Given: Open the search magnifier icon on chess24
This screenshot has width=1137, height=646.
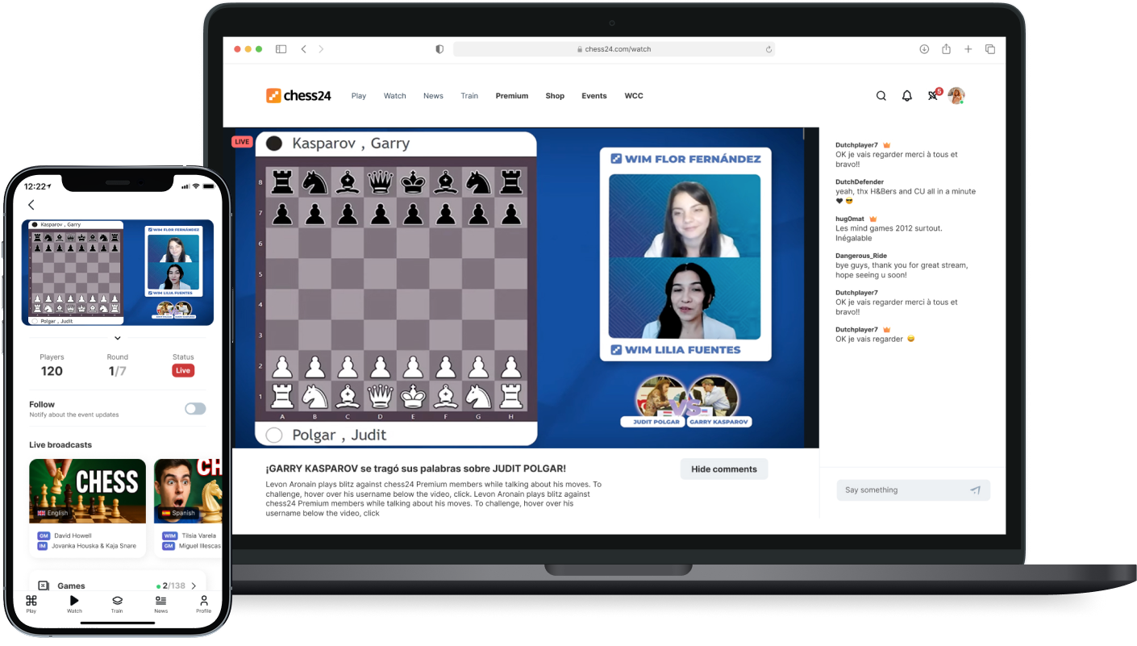Looking at the screenshot, I should pyautogui.click(x=881, y=96).
